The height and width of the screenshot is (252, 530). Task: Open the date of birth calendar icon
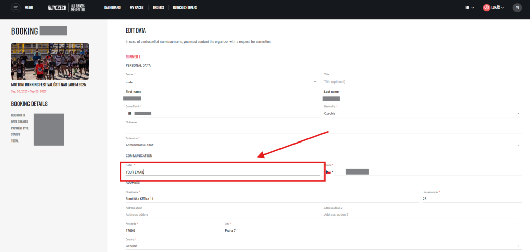pyautogui.click(x=130, y=114)
